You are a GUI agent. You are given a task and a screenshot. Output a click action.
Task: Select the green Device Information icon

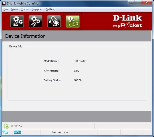pyautogui.click(x=73, y=21)
